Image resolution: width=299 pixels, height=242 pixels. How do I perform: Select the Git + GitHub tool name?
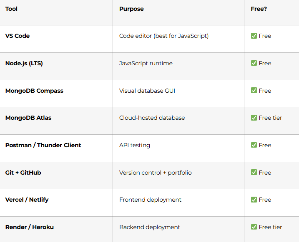(23, 173)
